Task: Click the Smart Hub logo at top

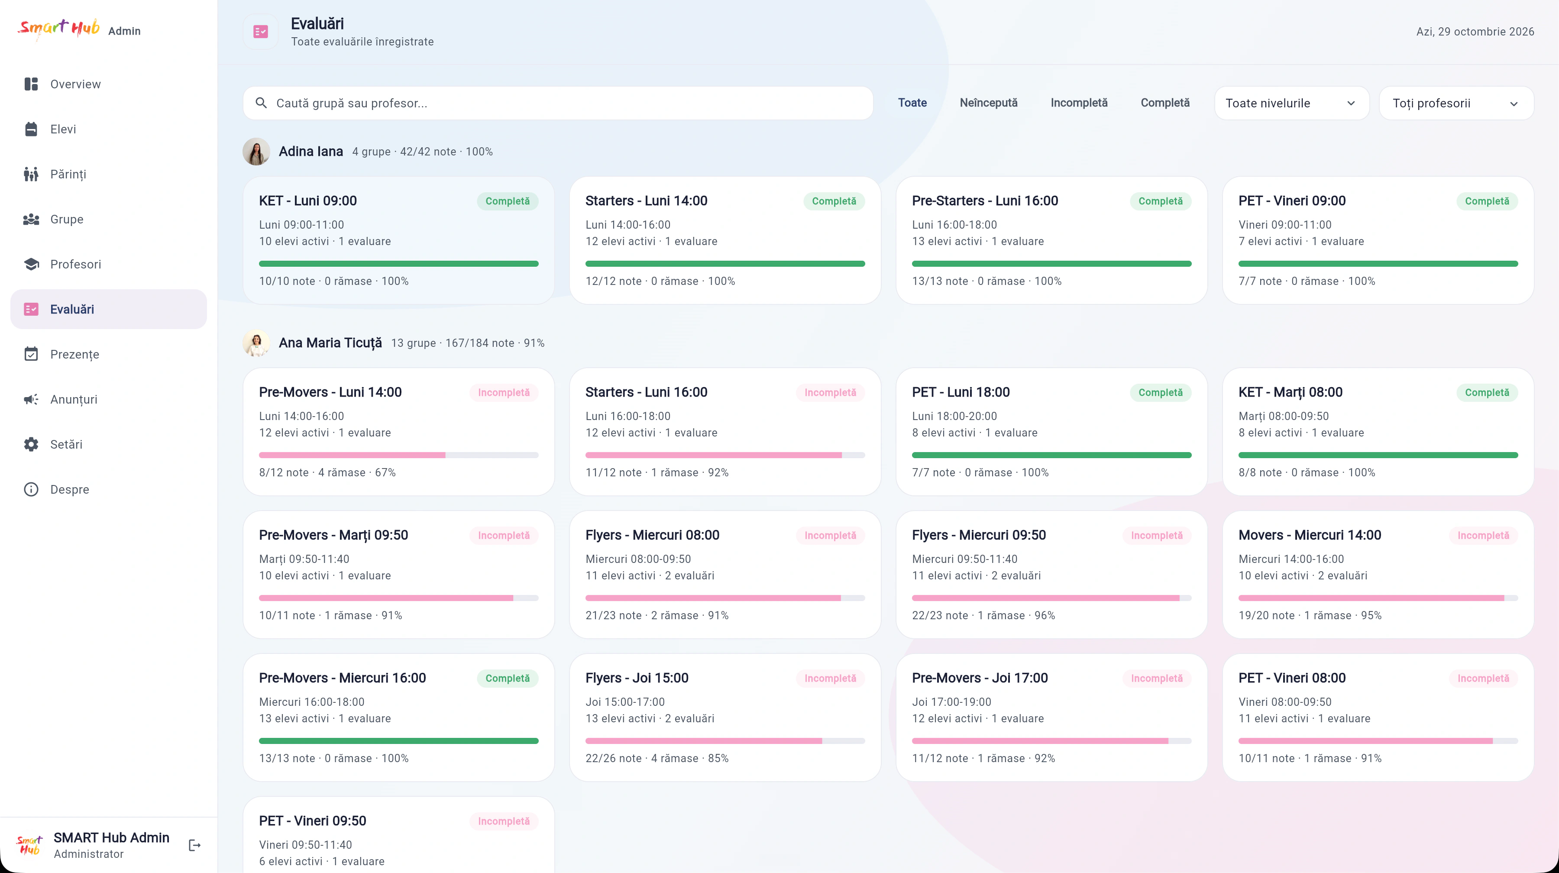Action: coord(59,29)
